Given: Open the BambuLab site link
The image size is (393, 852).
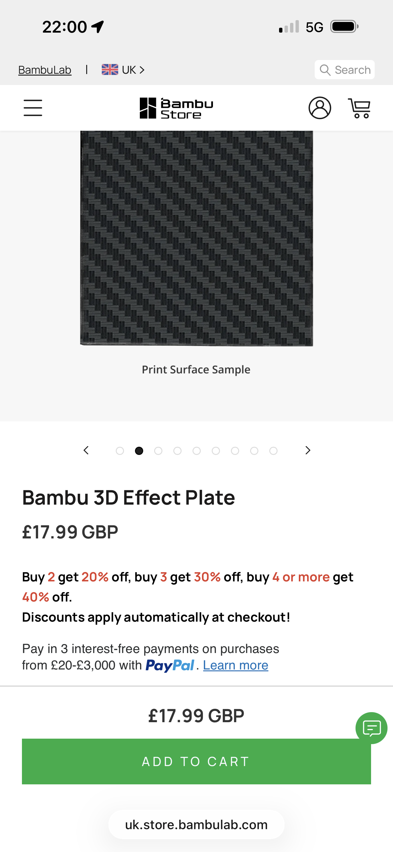Looking at the screenshot, I should click(45, 70).
